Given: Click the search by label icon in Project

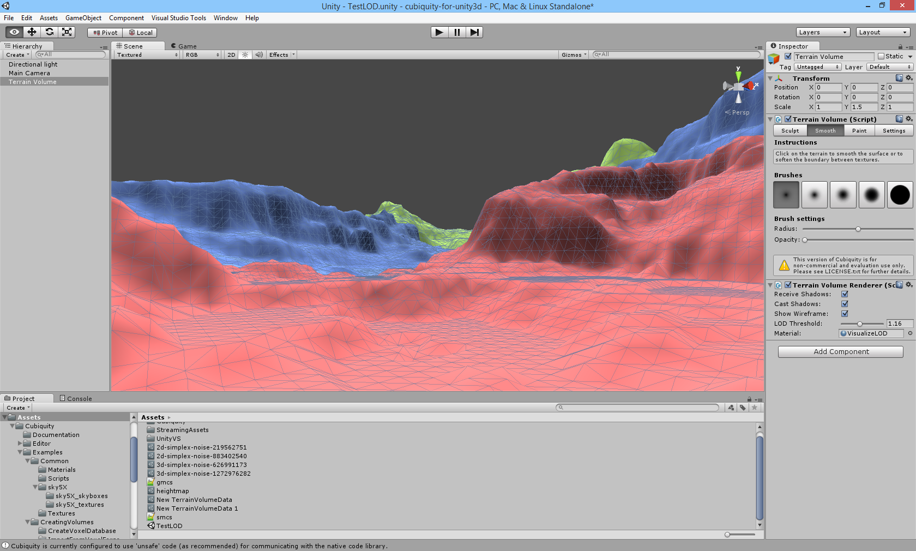Looking at the screenshot, I should pyautogui.click(x=743, y=408).
